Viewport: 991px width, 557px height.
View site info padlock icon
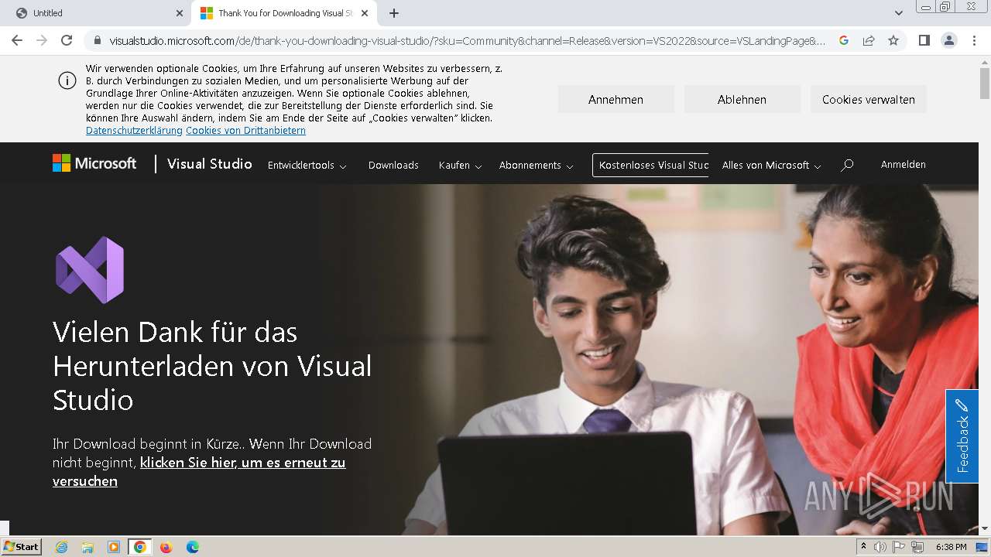[98, 40]
